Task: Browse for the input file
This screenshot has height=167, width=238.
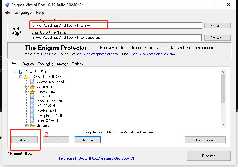Action: click(x=217, y=26)
